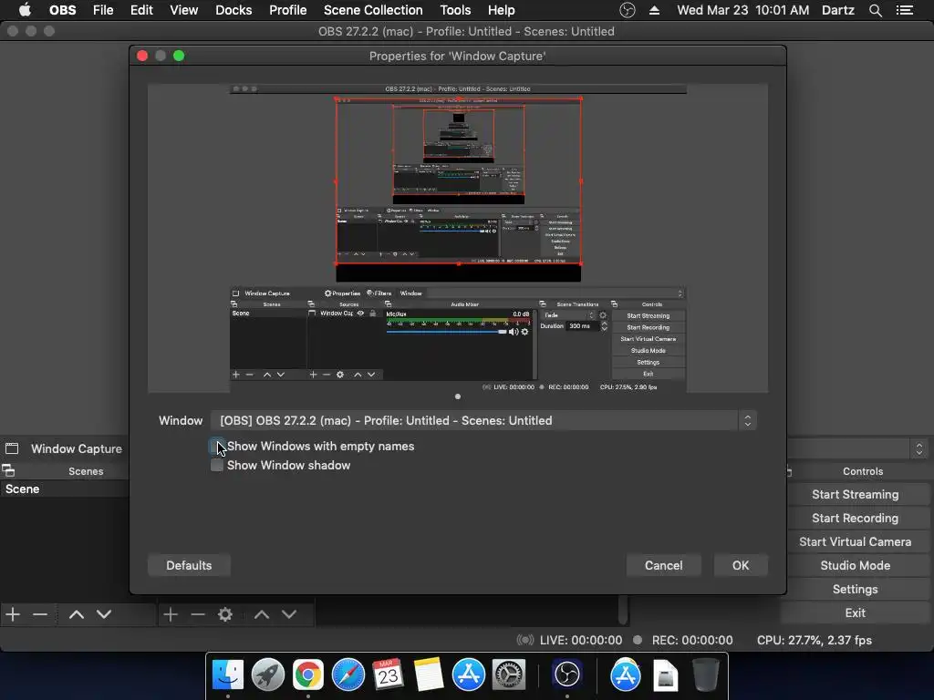The width and height of the screenshot is (934, 700).
Task: Move the scene down with the Scenes down arrow
Action: [x=104, y=614]
